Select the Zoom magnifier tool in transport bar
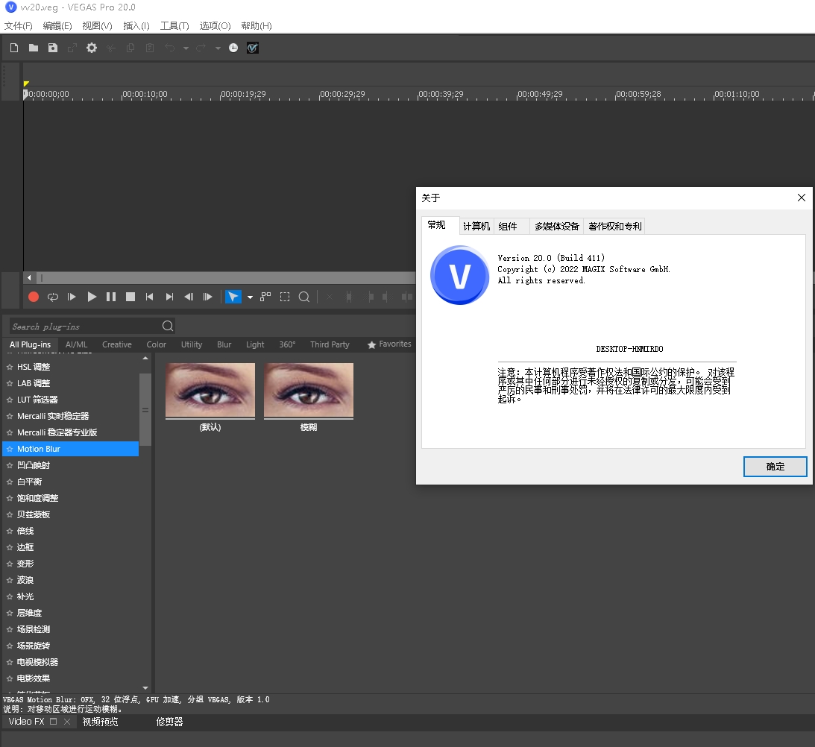This screenshot has width=815, height=747. [x=304, y=297]
